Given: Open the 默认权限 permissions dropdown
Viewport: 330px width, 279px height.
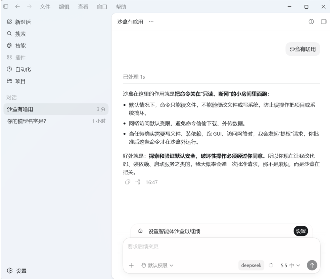Looking at the screenshot, I should tap(157, 265).
